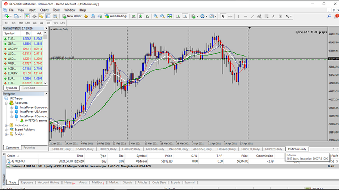
Task: Click the signals globe icon
Action: click(x=100, y=16)
